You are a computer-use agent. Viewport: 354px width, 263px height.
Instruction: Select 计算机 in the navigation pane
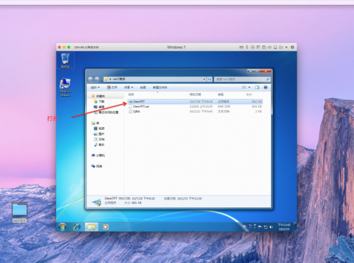click(x=98, y=156)
